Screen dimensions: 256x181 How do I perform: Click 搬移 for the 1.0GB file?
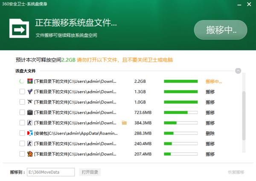(x=210, y=102)
